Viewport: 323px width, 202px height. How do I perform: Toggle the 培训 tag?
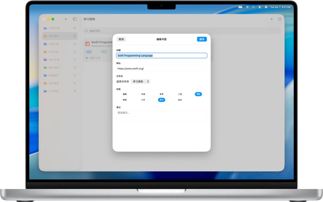(x=180, y=100)
